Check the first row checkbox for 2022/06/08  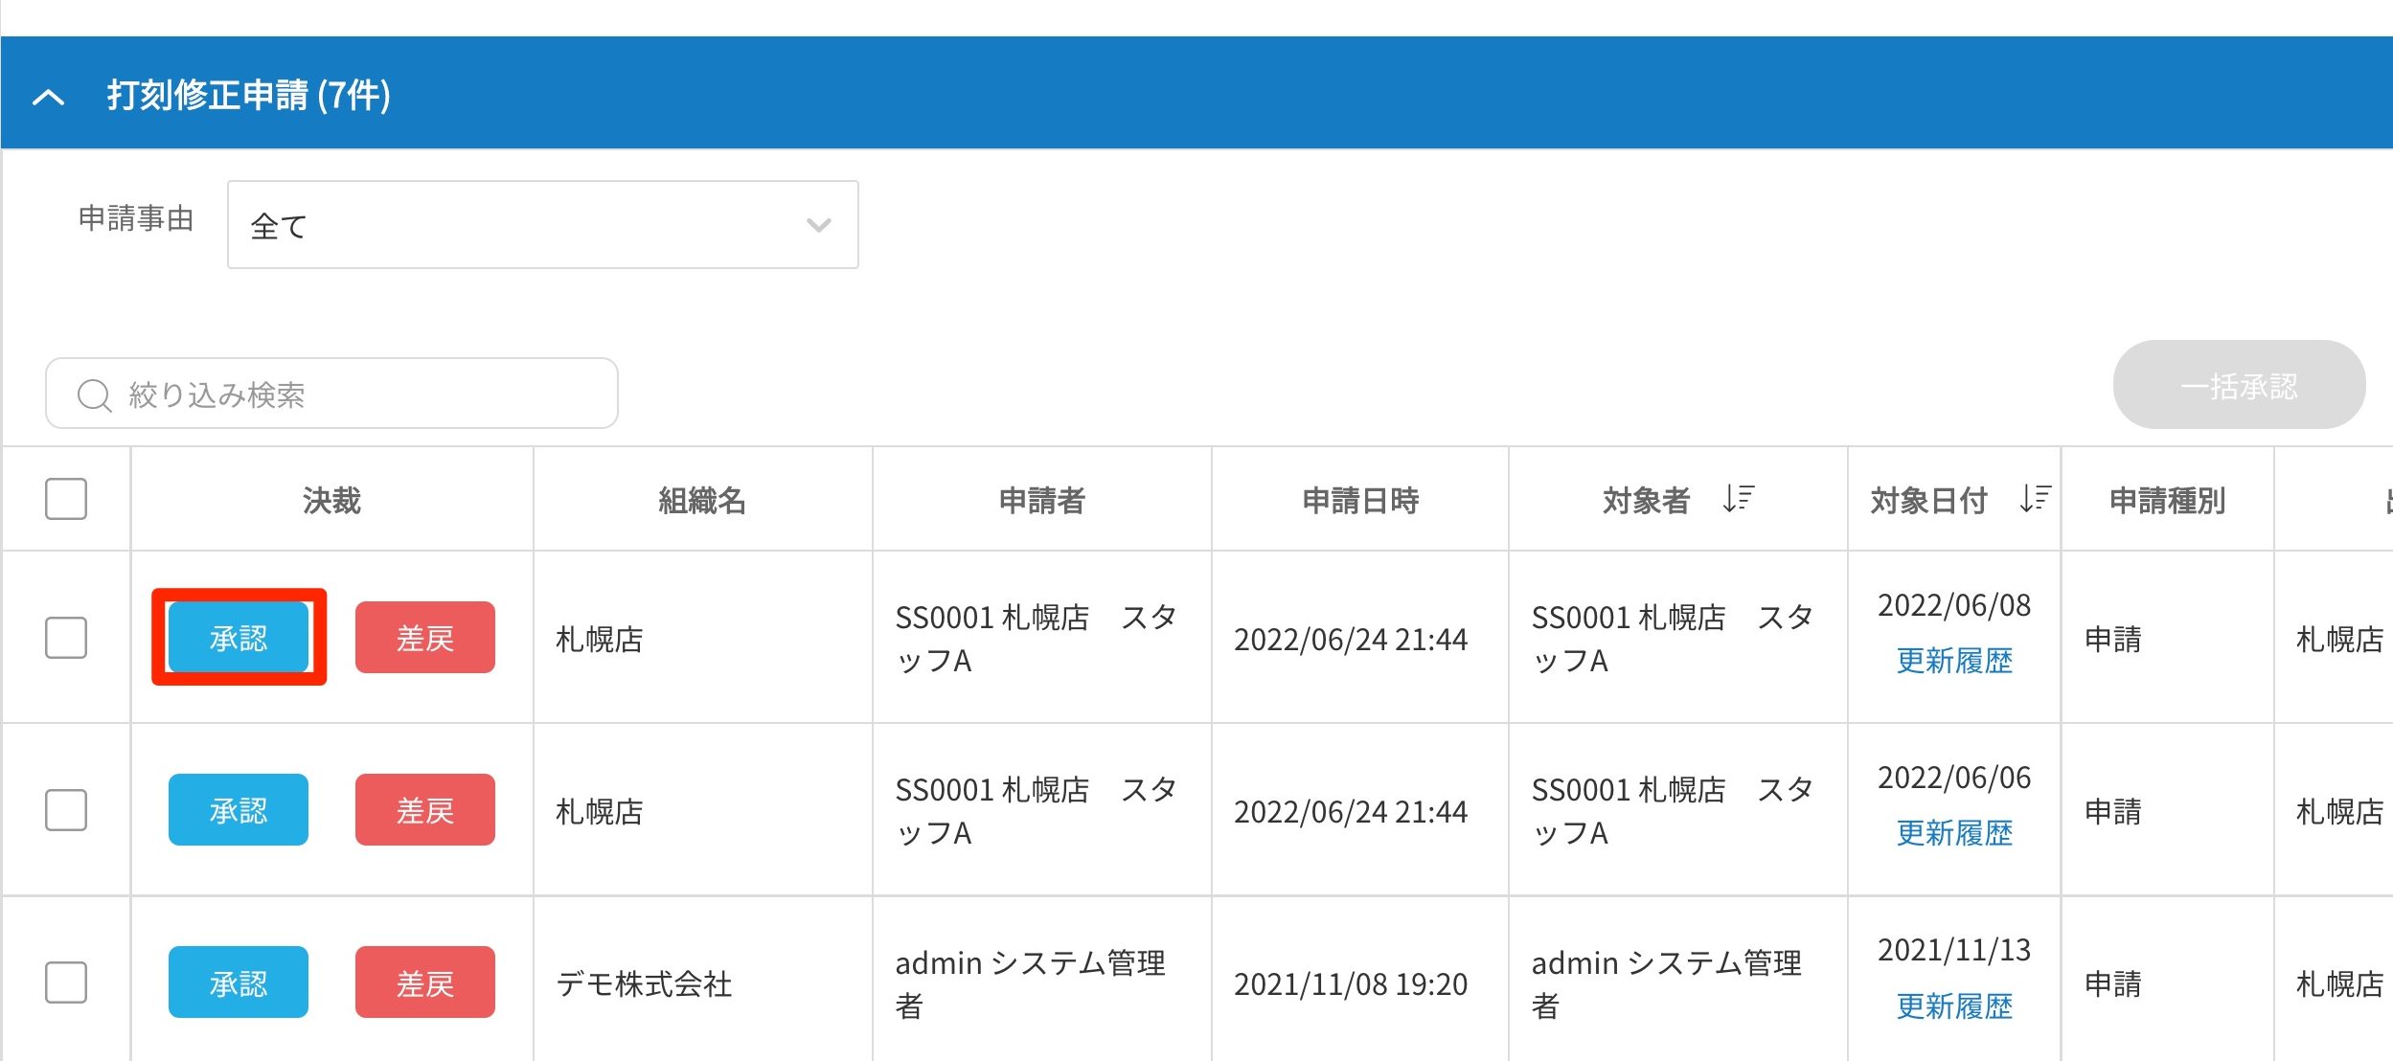66,638
